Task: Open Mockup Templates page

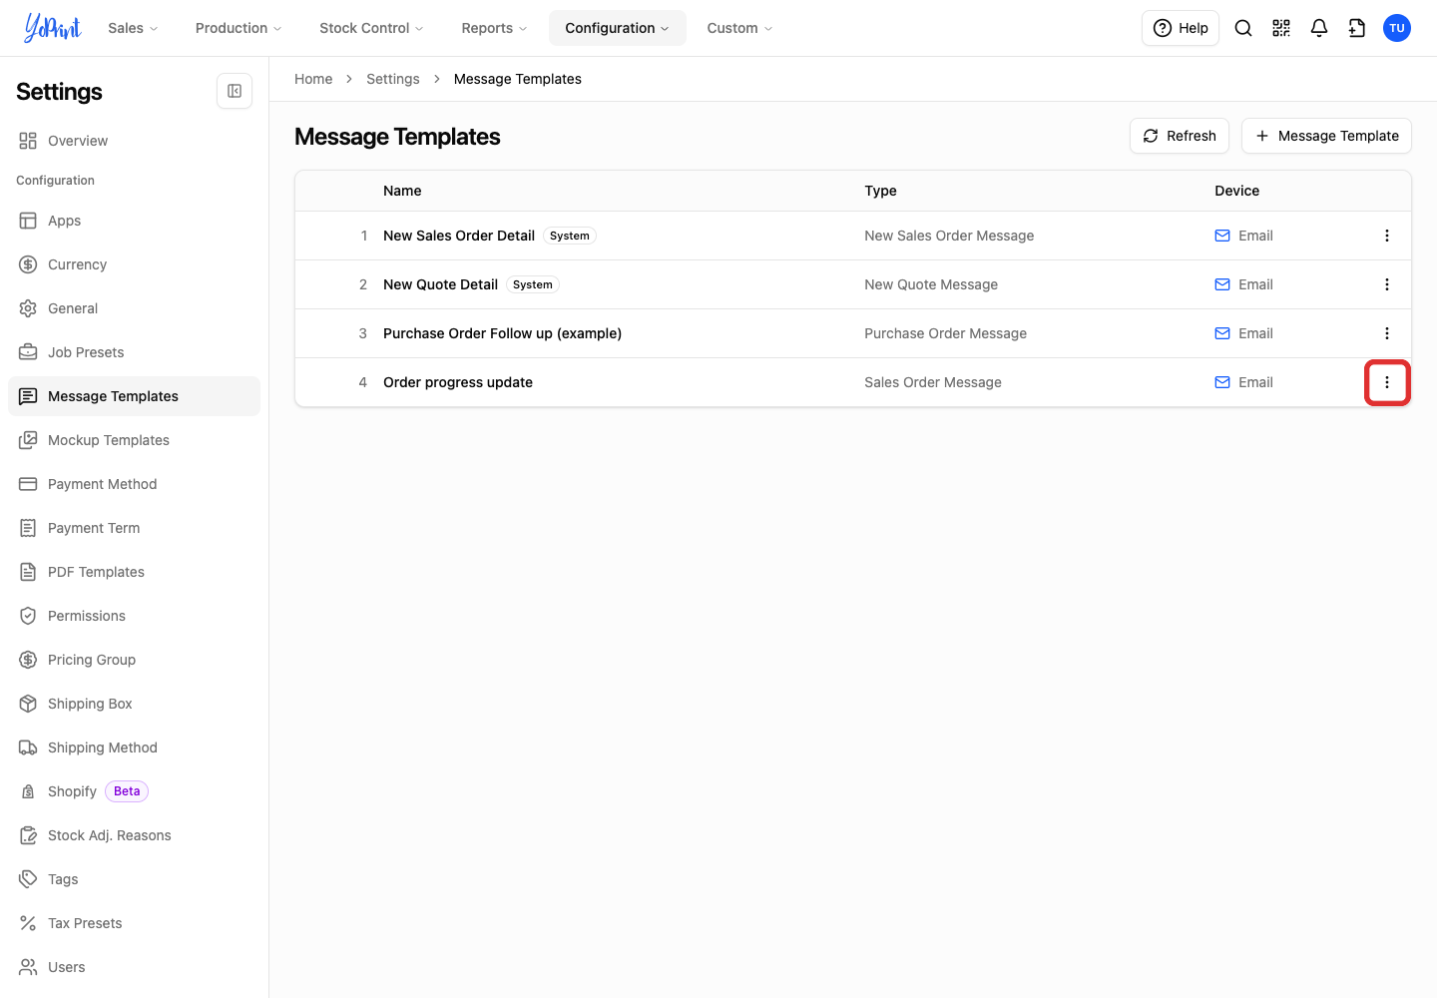Action: tap(134, 440)
